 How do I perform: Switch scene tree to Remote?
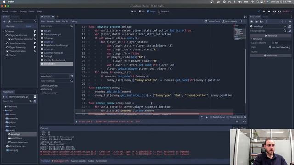[11, 26]
